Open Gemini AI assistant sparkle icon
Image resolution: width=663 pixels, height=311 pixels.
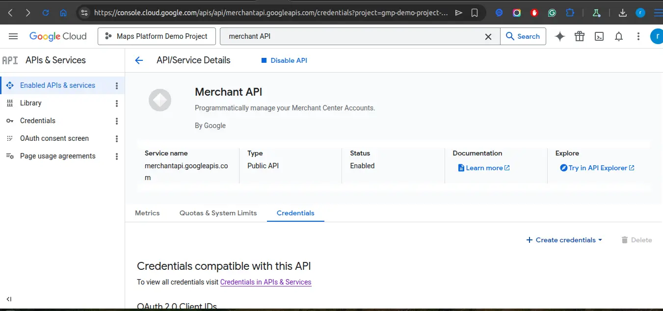[x=560, y=36]
